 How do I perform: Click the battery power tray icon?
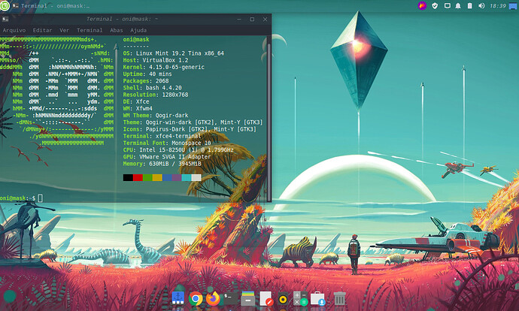coord(469,5)
